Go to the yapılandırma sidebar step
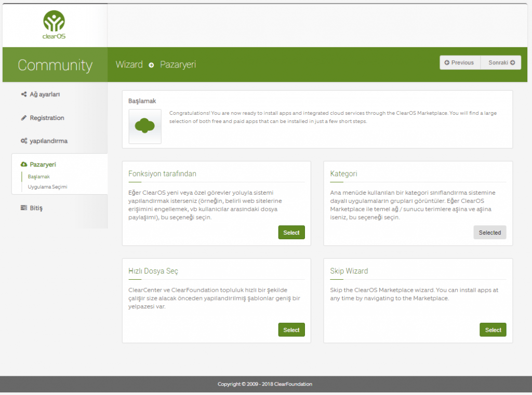 48,141
